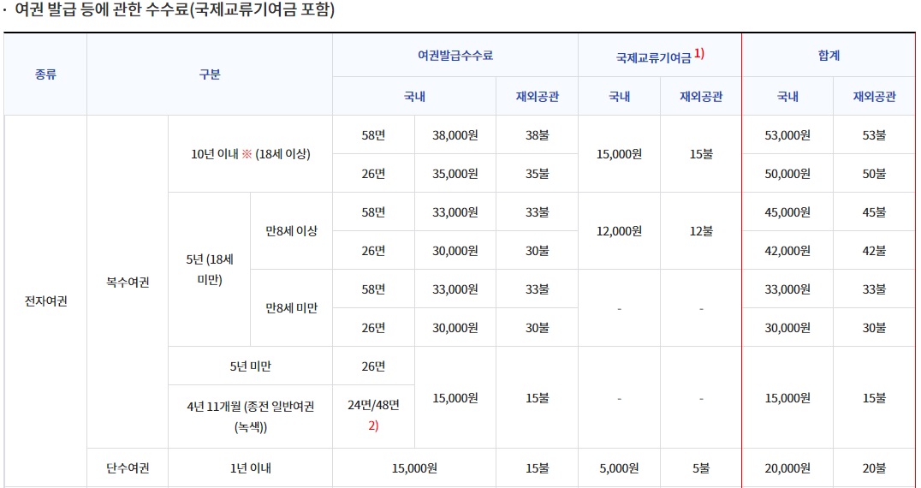Select the '38,000원' fee cell

[x=455, y=134]
